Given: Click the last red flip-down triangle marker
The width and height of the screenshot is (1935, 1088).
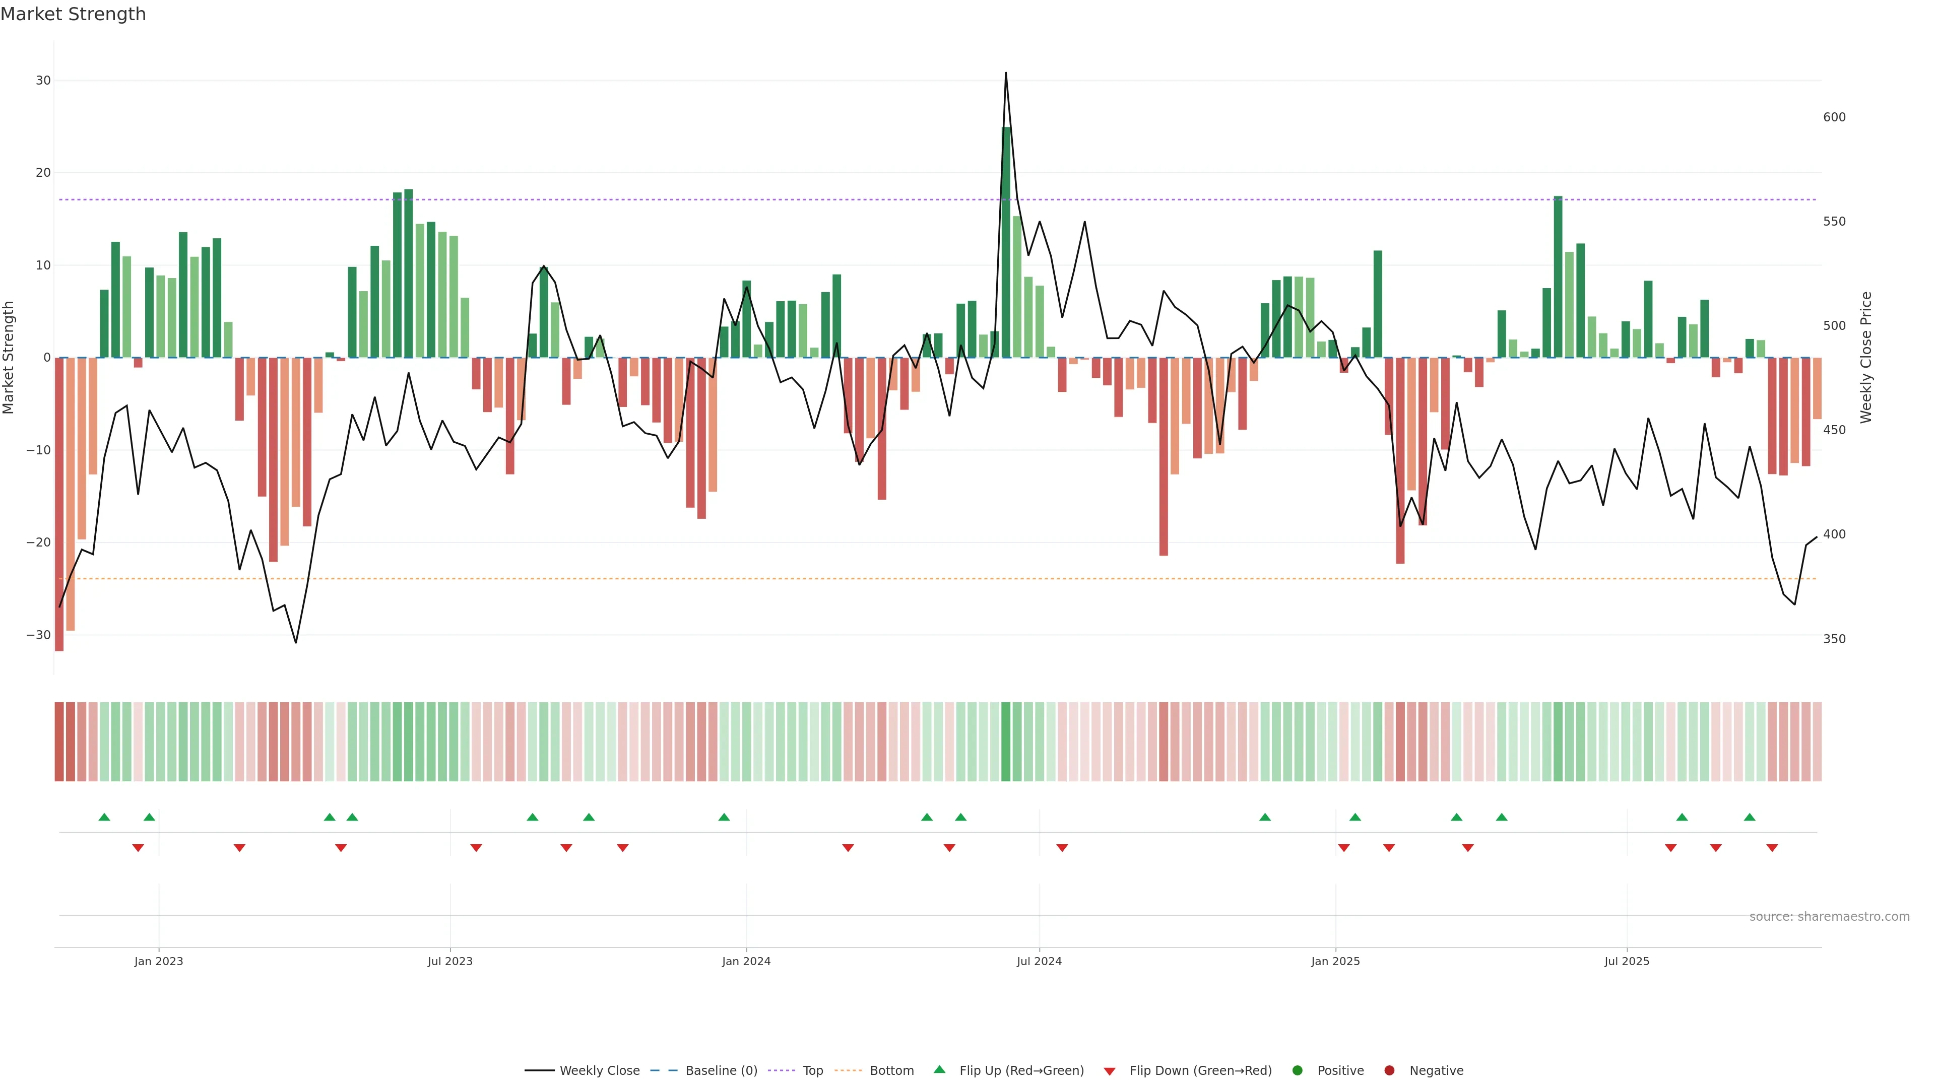Looking at the screenshot, I should 1772,848.
